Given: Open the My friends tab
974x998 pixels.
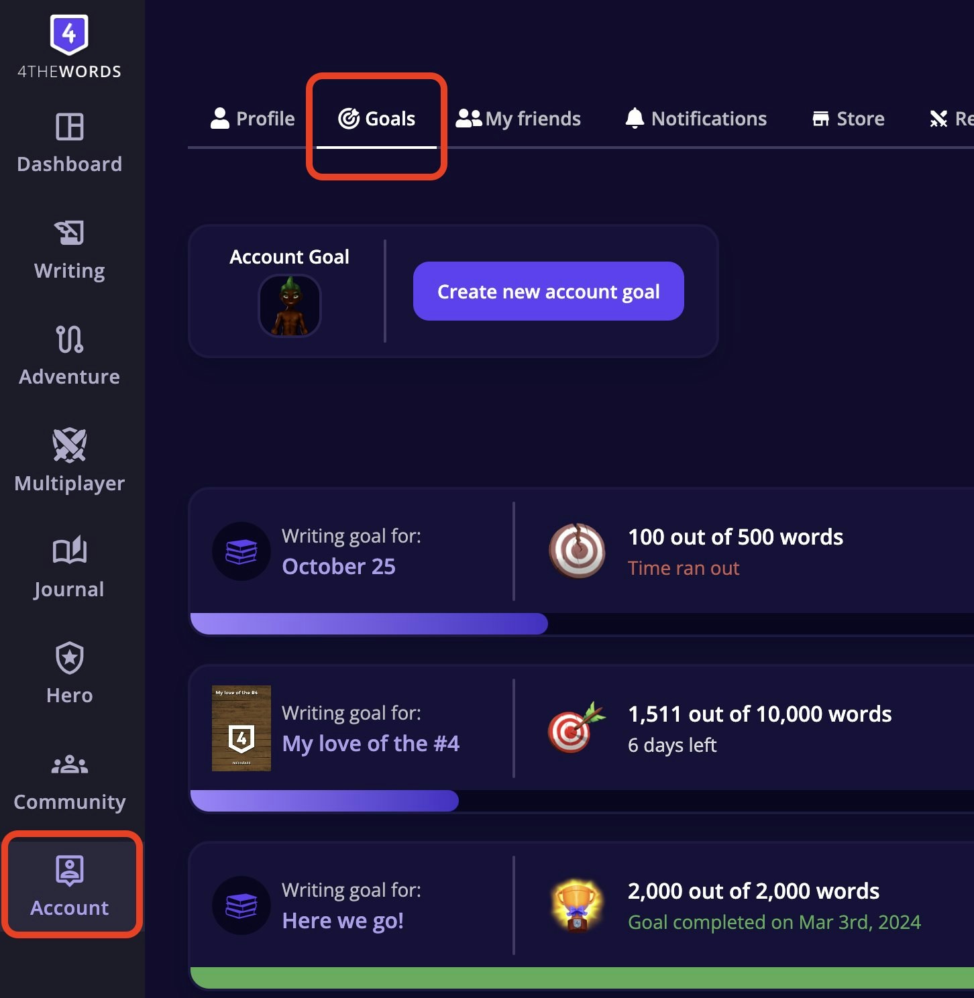Looking at the screenshot, I should [519, 118].
